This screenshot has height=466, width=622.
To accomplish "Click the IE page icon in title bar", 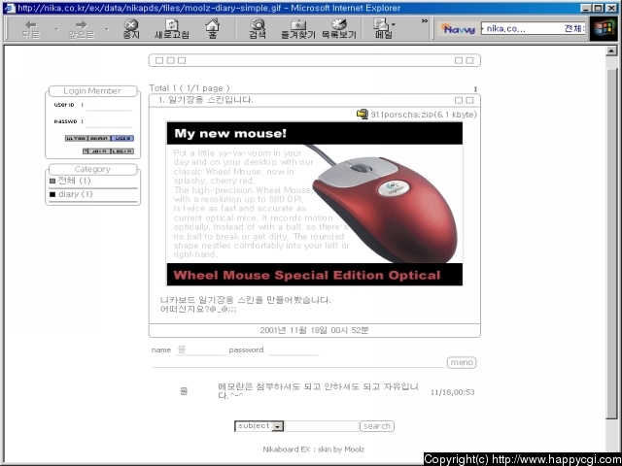I will pos(10,8).
